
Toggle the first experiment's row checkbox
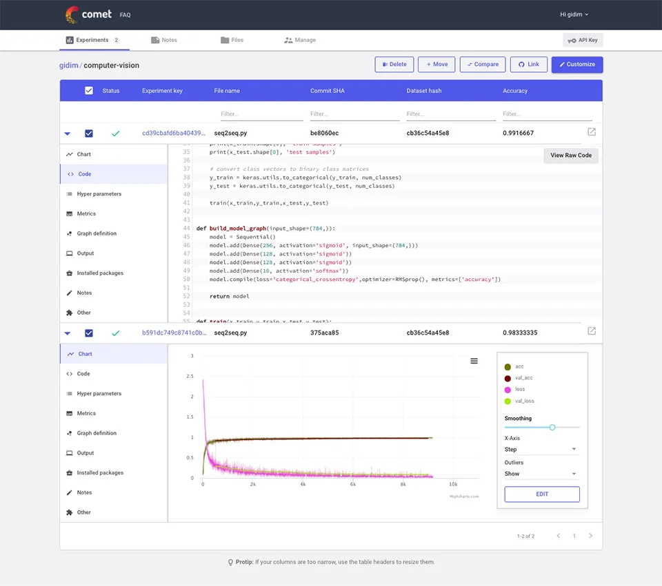coord(88,133)
